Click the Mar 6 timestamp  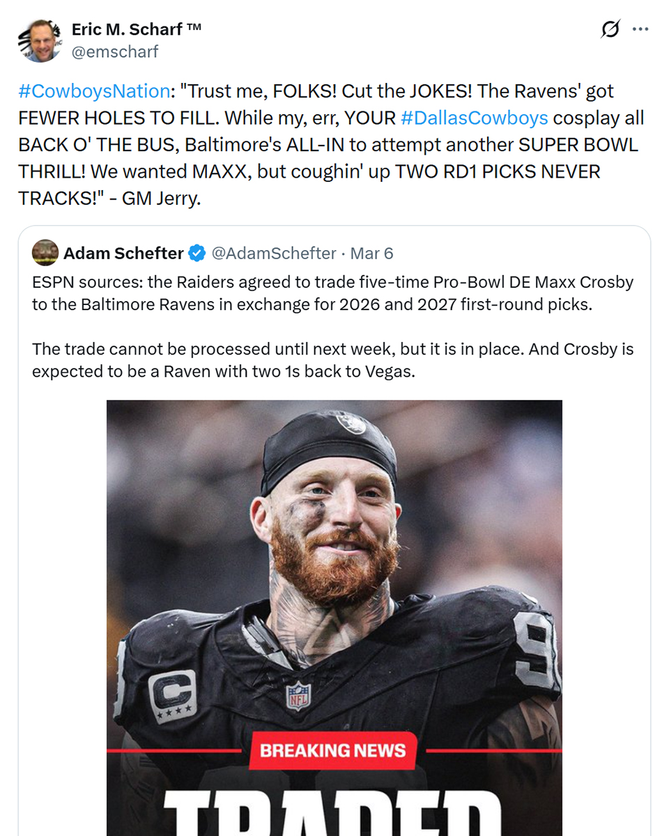tap(371, 254)
